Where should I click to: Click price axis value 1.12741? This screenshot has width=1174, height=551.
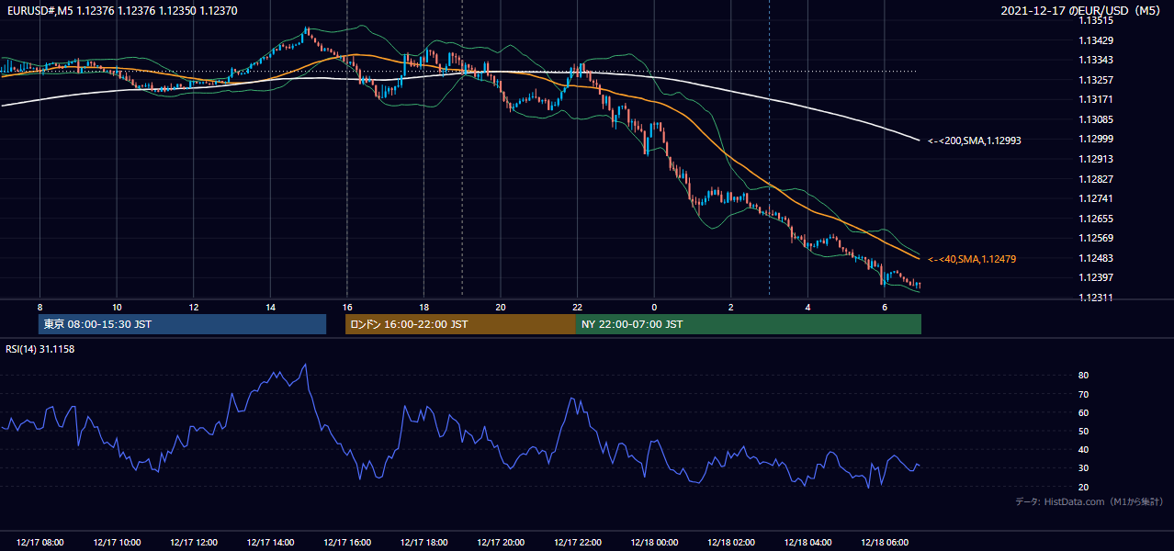tap(1096, 198)
